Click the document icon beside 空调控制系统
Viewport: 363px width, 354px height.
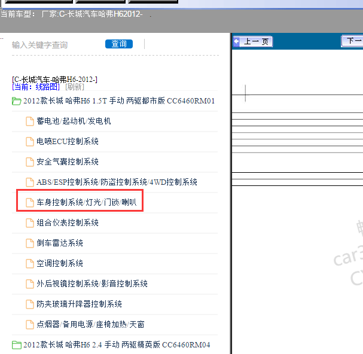tap(30, 264)
